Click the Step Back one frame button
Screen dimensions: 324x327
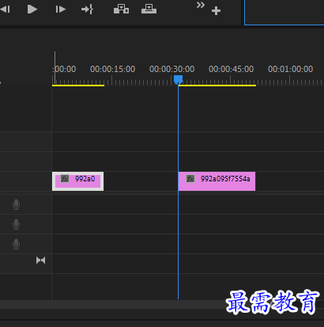(5, 10)
